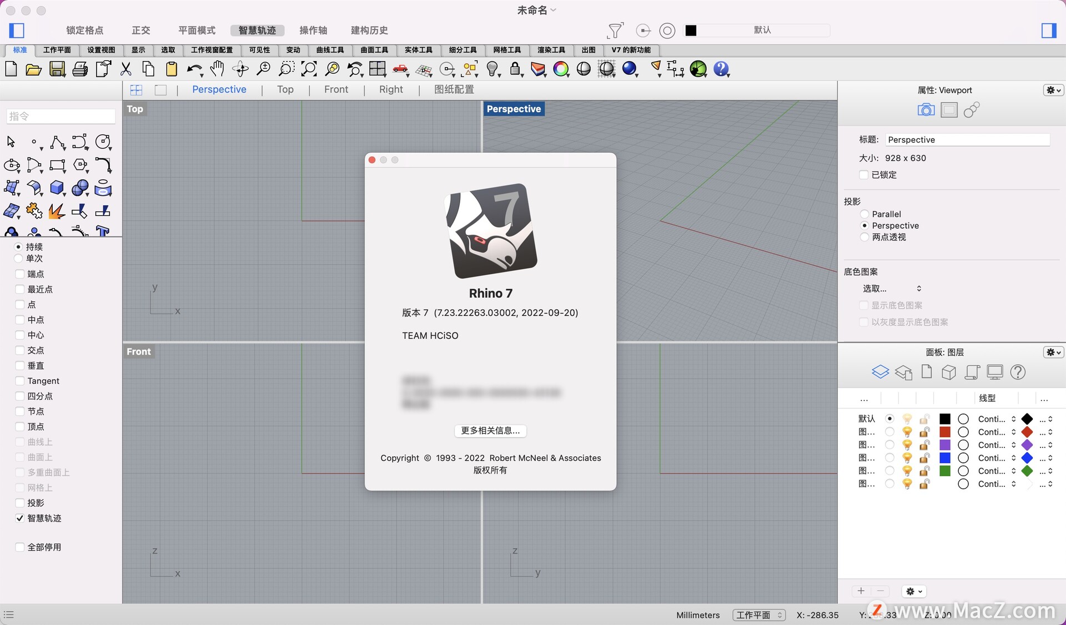The width and height of the screenshot is (1066, 625).
Task: Select the Parallel projection radio button
Action: [864, 214]
